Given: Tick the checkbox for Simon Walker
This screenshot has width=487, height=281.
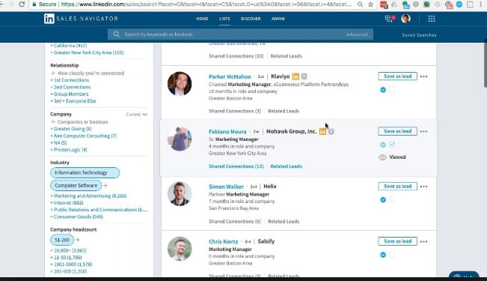Looking at the screenshot, I should [392, 199].
